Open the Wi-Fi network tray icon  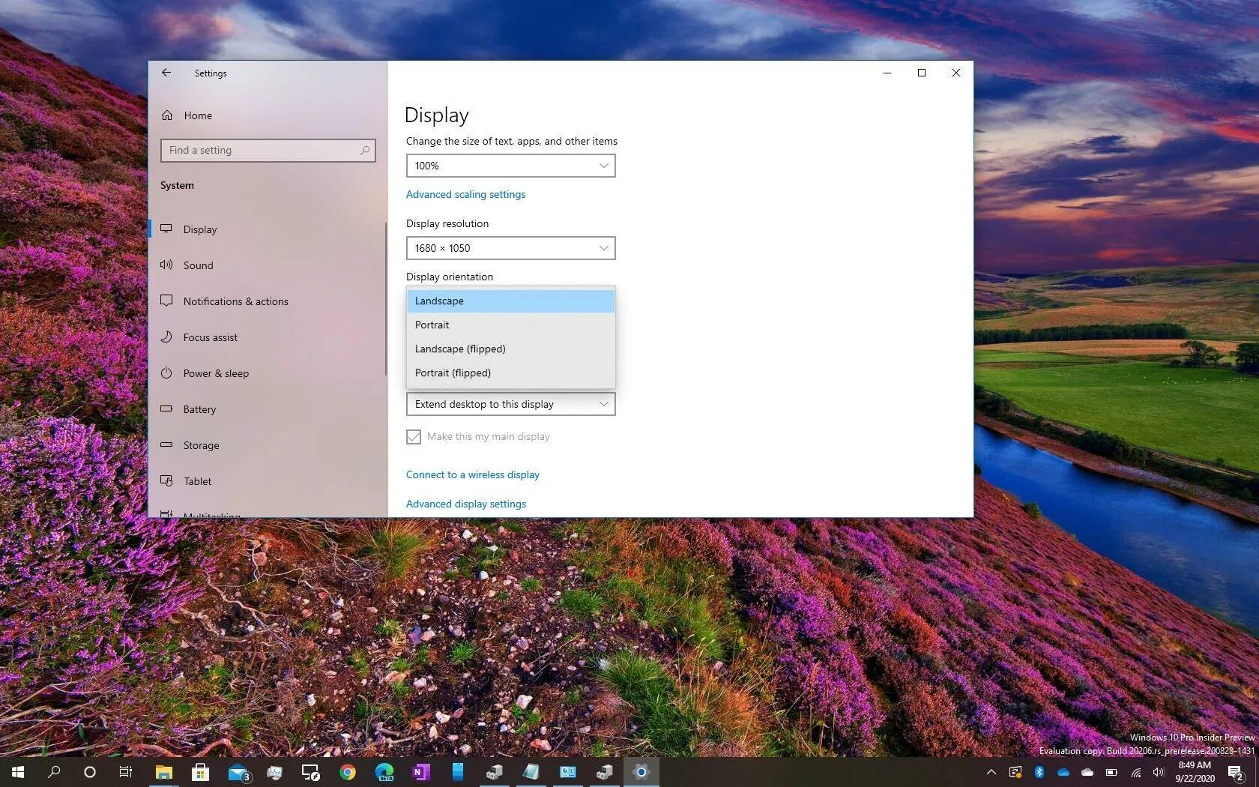[x=1136, y=772]
